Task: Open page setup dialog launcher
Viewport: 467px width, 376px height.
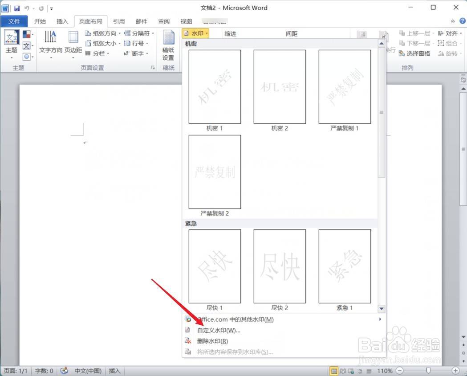Action: pyautogui.click(x=153, y=68)
